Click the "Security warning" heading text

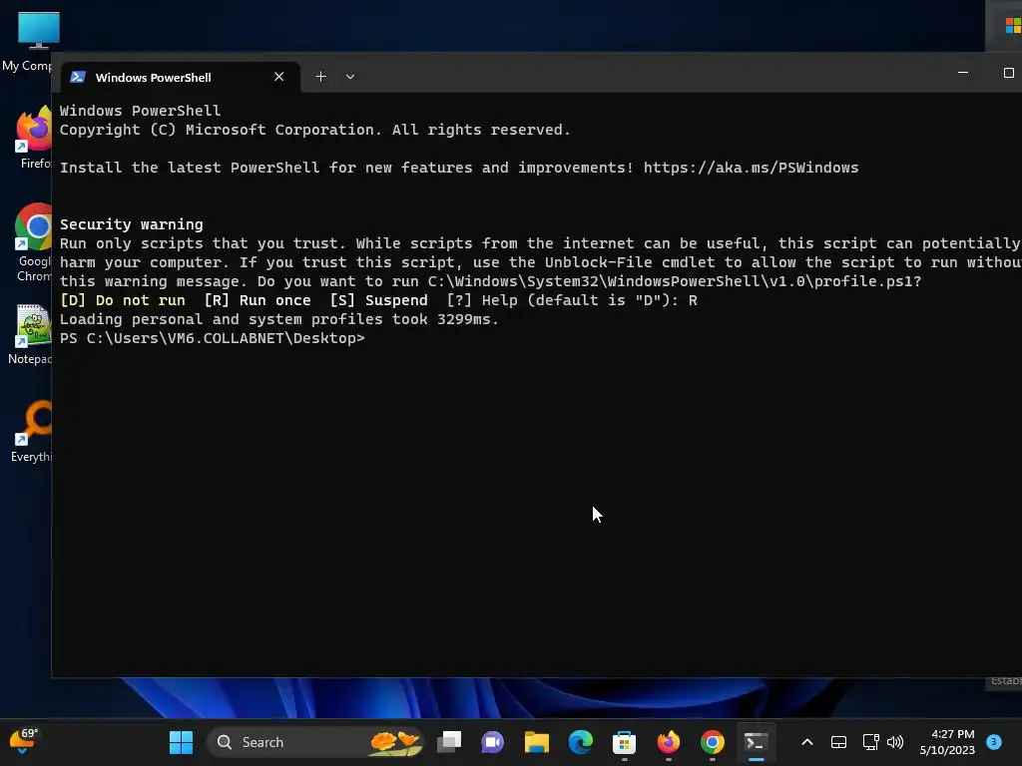click(x=132, y=224)
